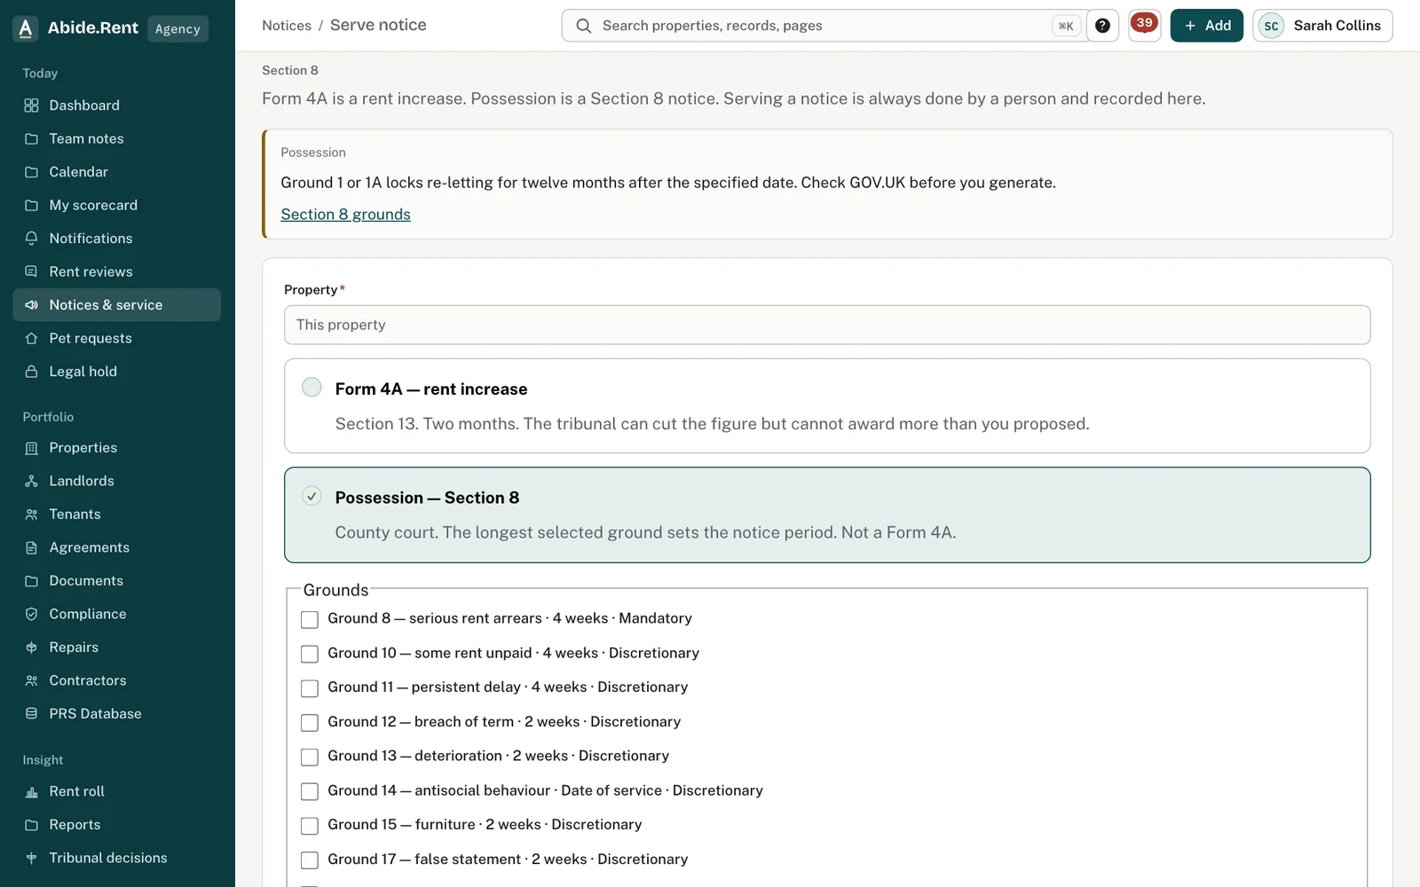Go back to Notices breadcrumb

pyautogui.click(x=287, y=26)
